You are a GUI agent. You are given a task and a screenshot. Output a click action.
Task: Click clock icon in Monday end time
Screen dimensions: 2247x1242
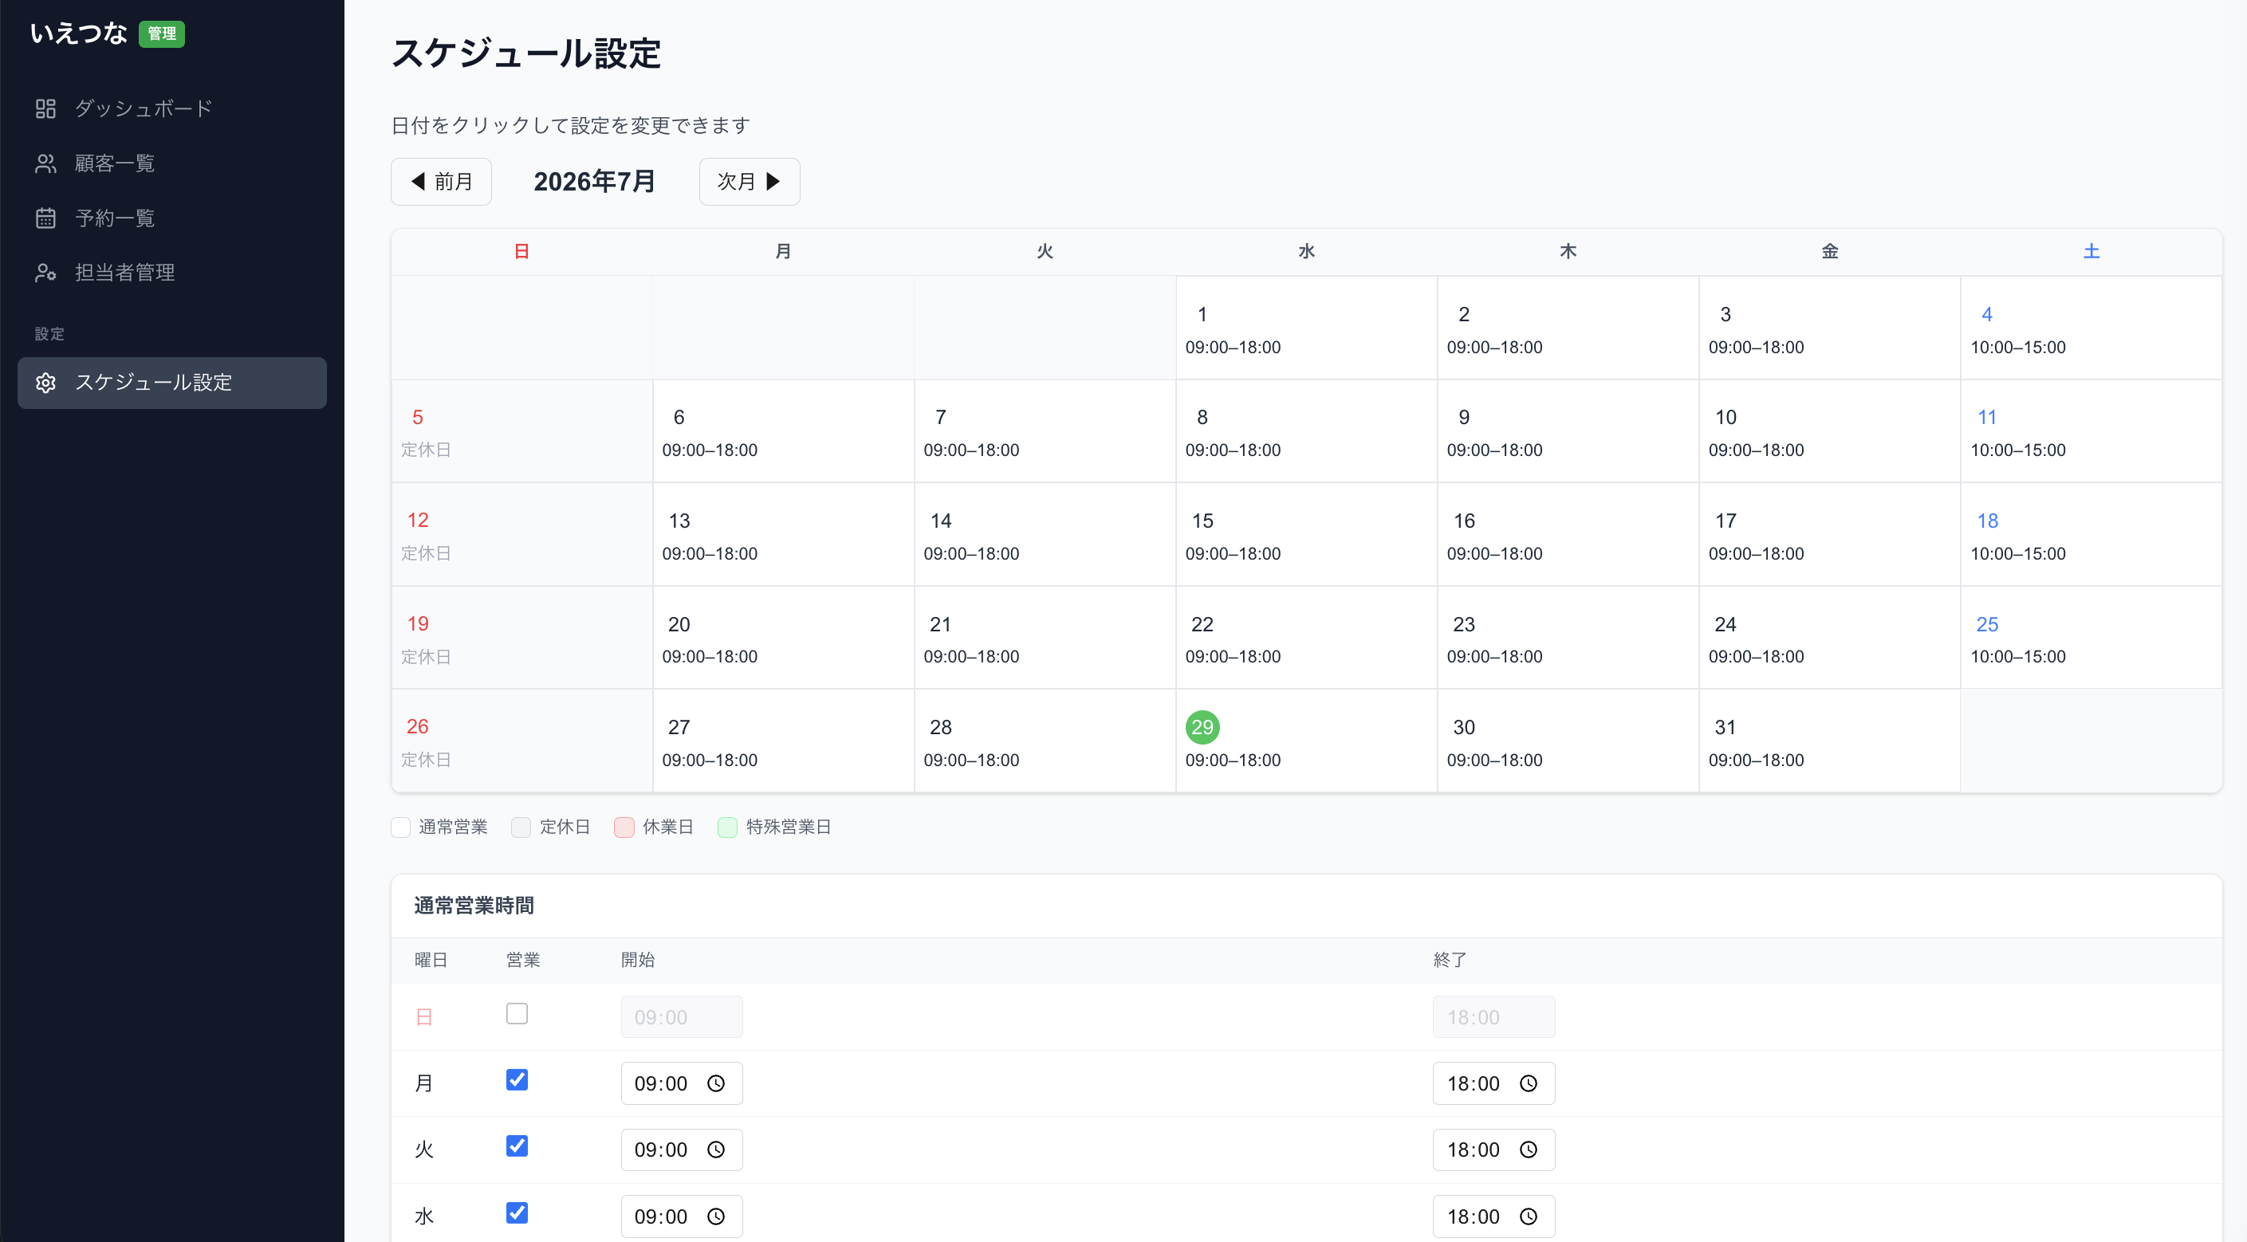(x=1529, y=1083)
